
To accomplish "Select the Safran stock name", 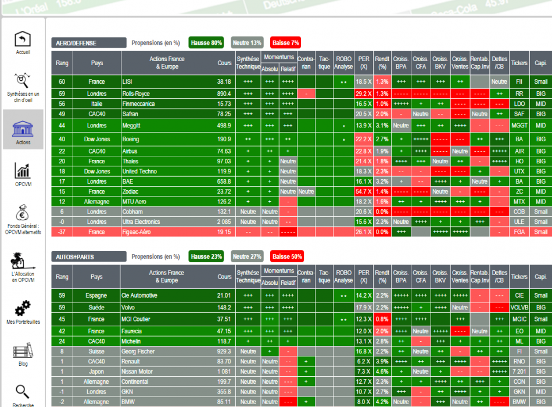I will [130, 114].
